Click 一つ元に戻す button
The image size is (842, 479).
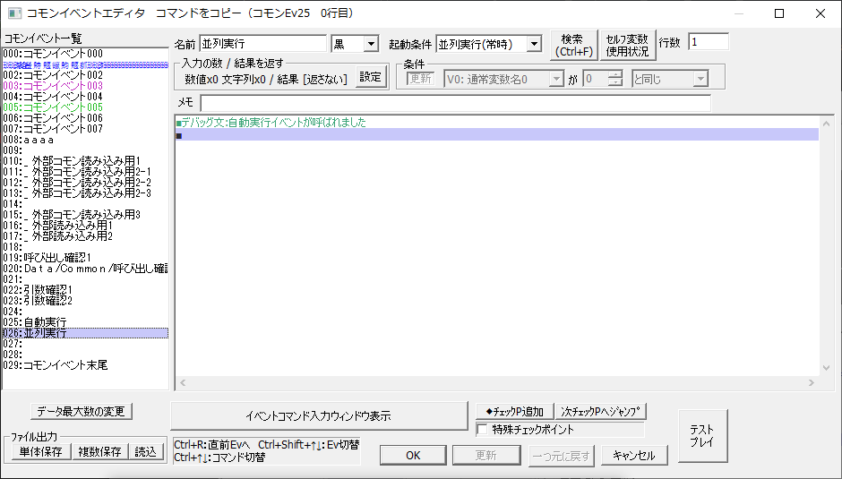[x=561, y=456]
